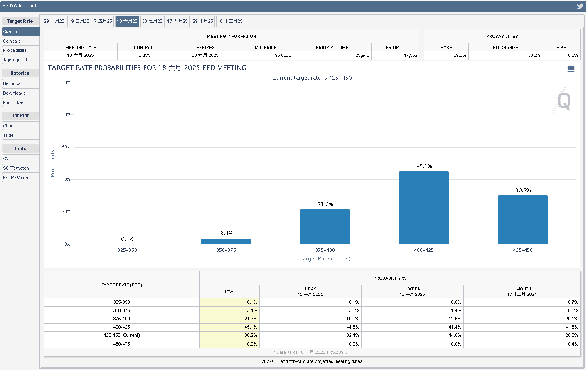Click the 1 WEEK 10 一月 2025 column header
The image size is (586, 370).
coord(412,292)
